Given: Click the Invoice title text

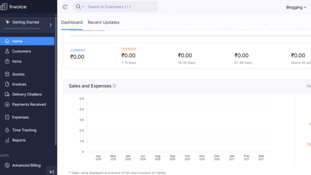Looking at the screenshot, I should point(18,7).
